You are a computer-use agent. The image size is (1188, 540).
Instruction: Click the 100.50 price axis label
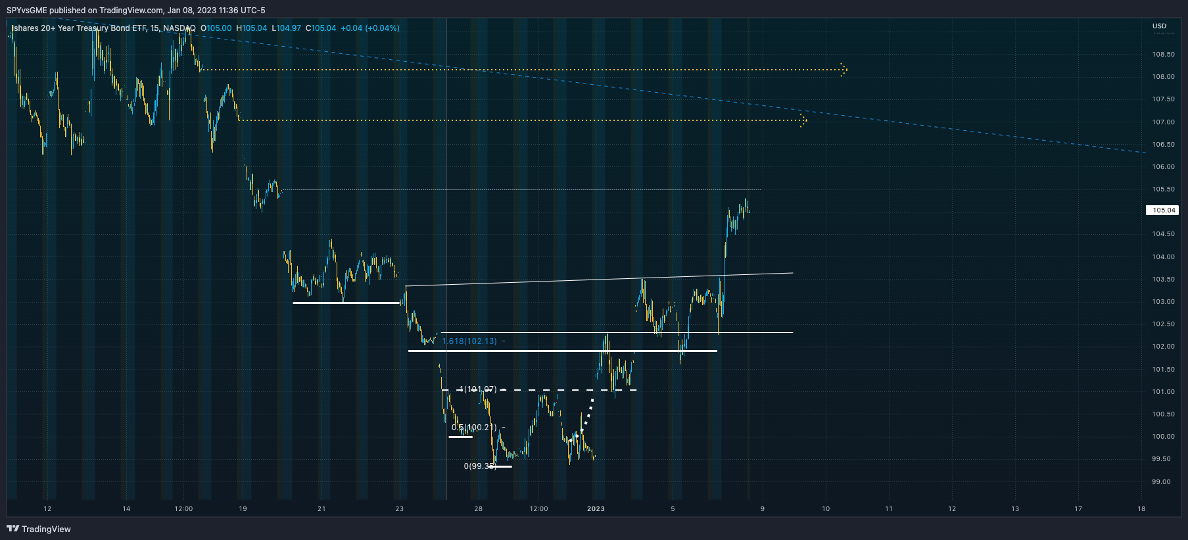pos(1163,414)
